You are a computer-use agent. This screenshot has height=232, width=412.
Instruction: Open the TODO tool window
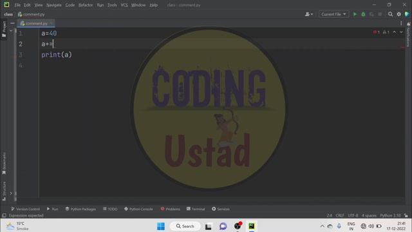(x=110, y=209)
